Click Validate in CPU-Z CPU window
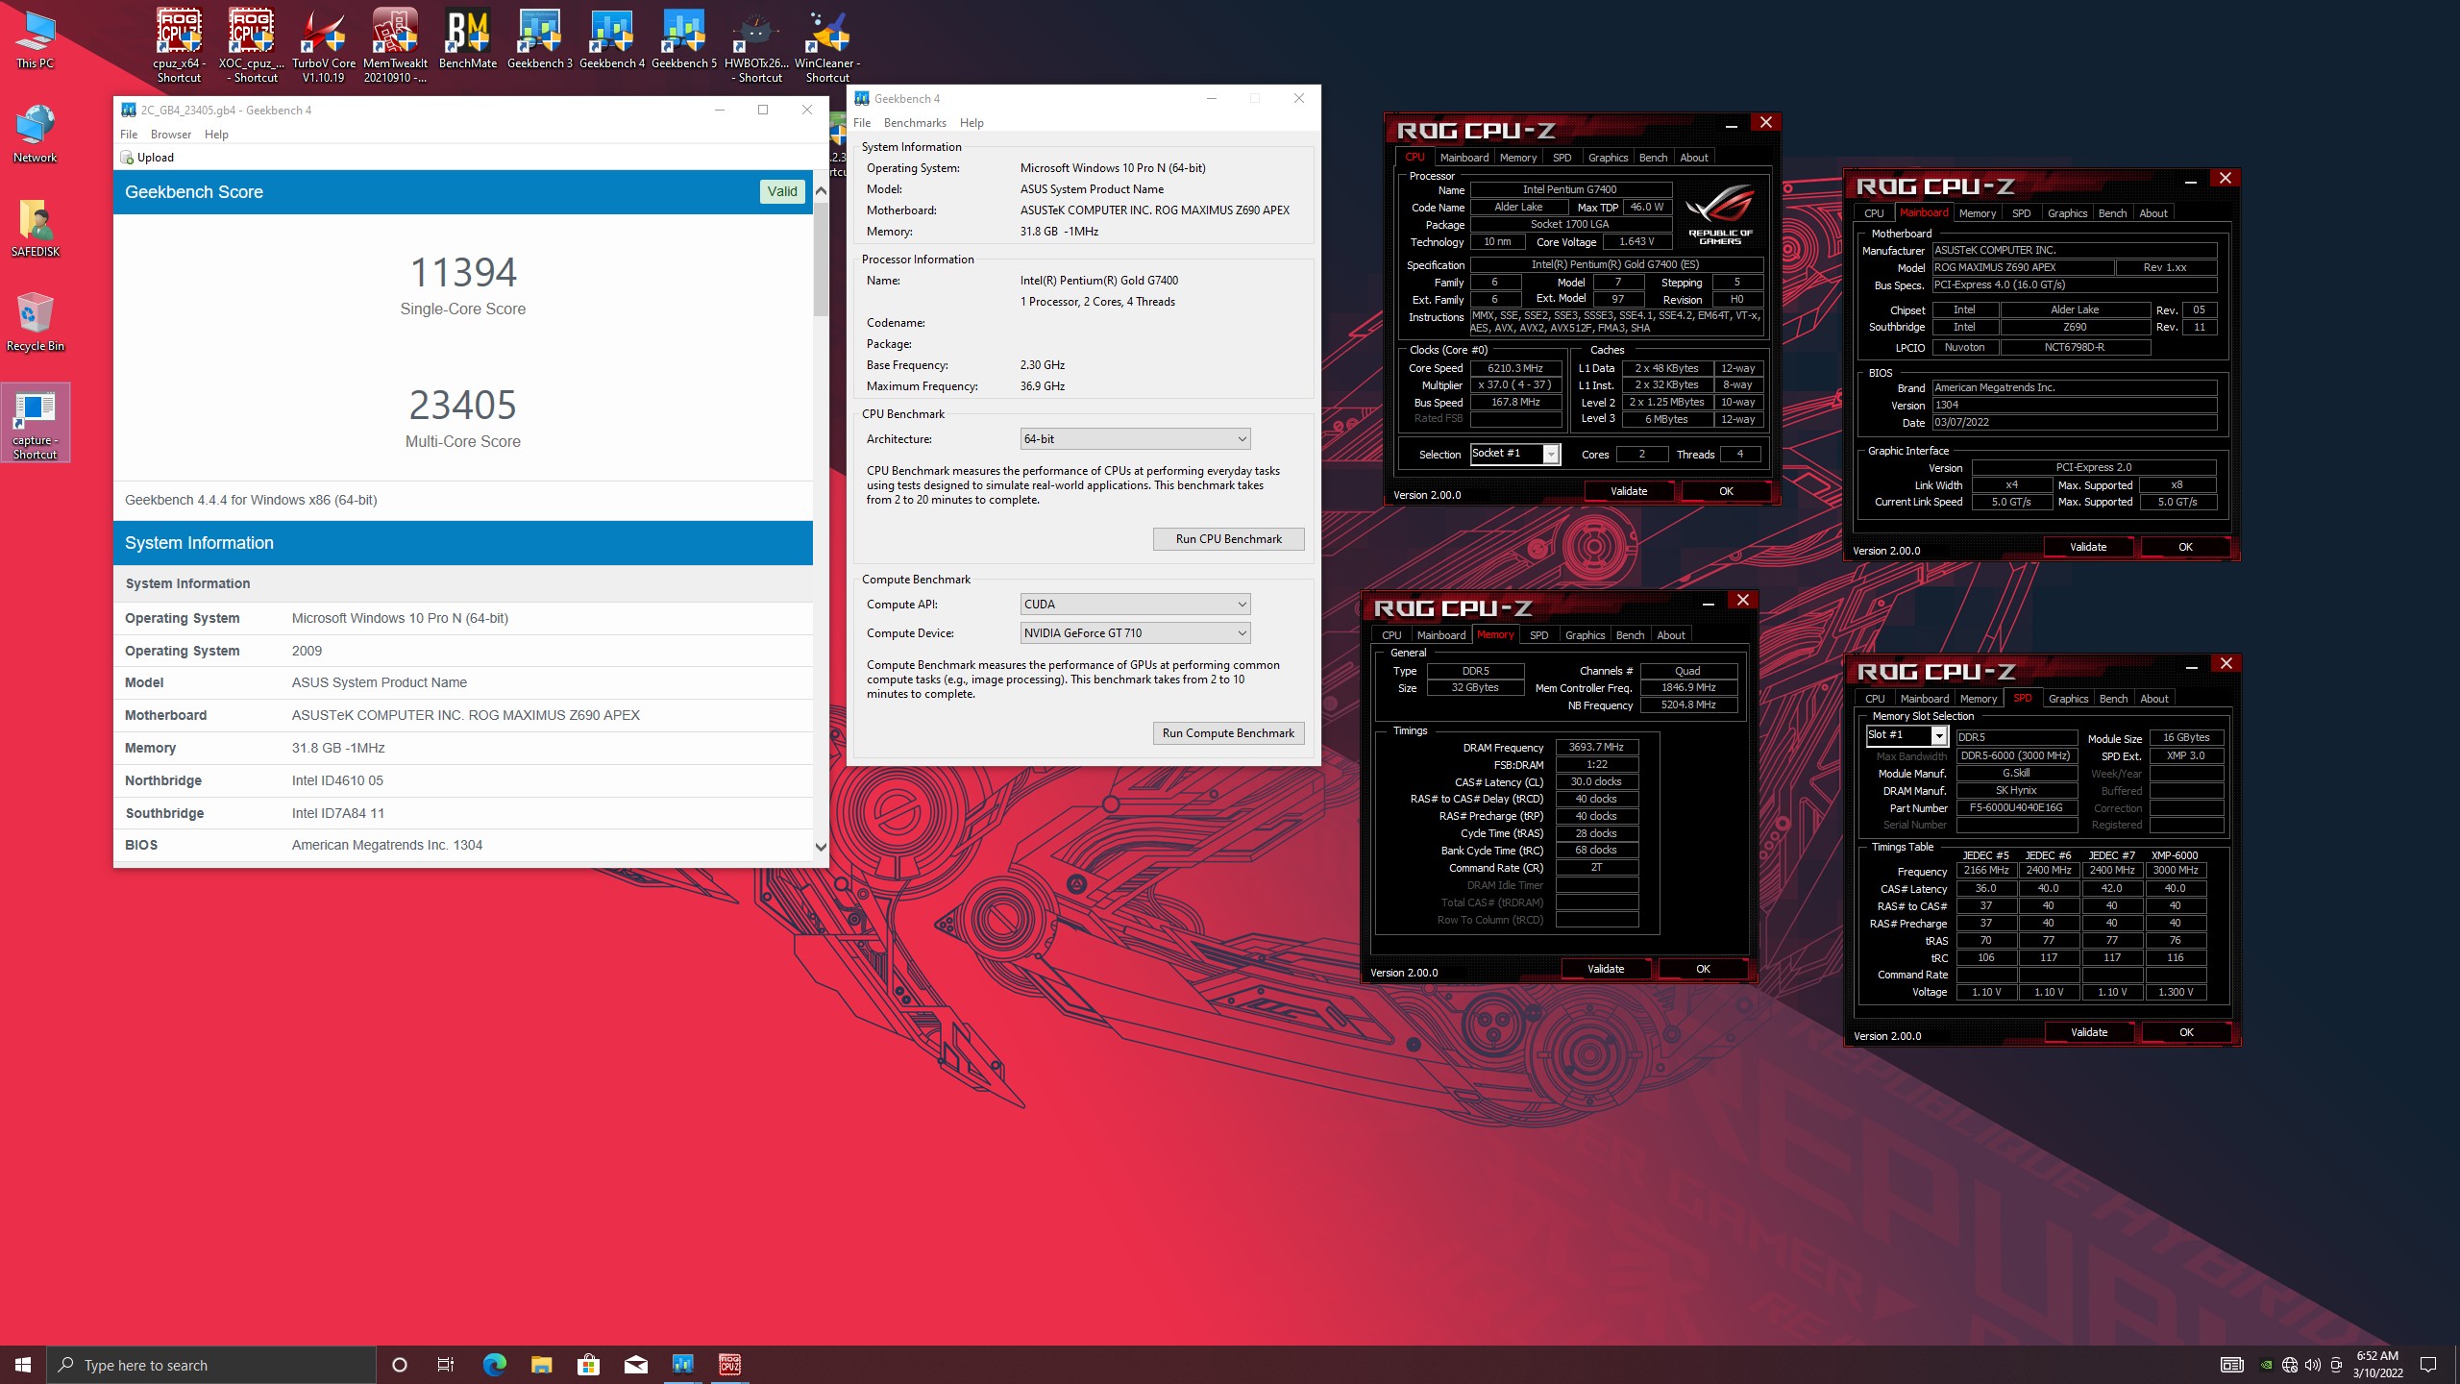2460x1384 pixels. 1628,491
